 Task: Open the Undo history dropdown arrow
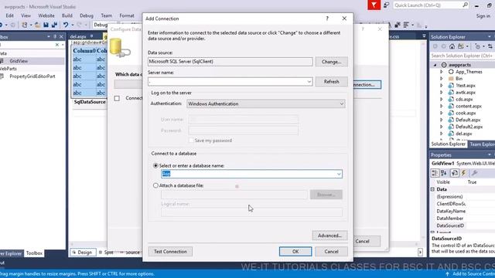[72, 25]
